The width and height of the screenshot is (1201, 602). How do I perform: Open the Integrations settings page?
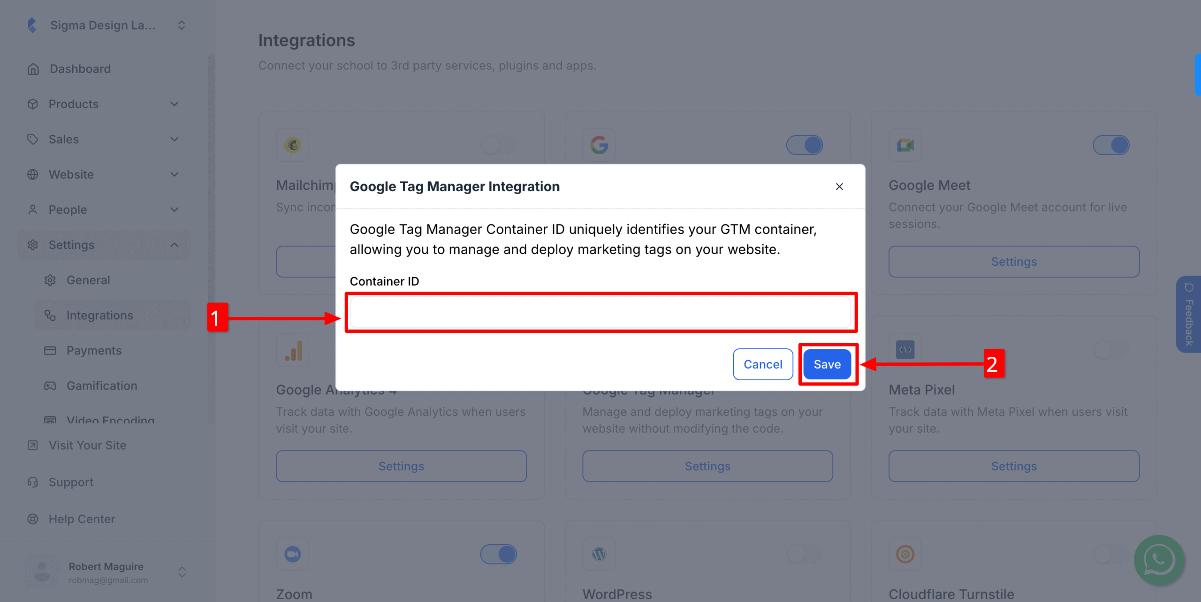[x=99, y=315]
